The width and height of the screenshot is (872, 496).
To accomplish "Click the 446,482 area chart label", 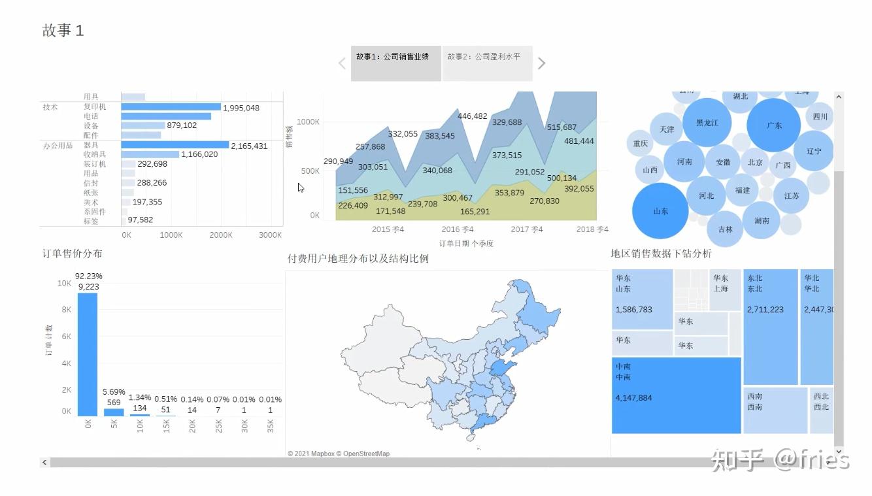I will (473, 116).
